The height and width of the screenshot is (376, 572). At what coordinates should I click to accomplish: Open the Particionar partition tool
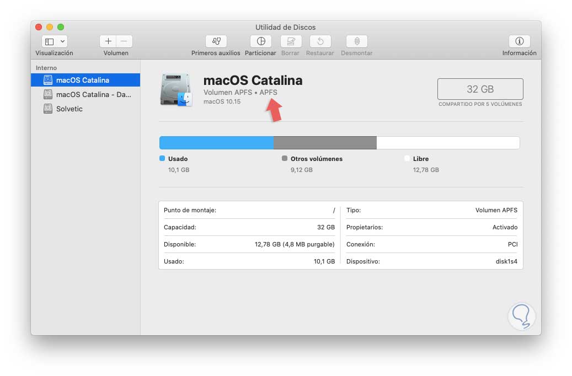tap(260, 41)
